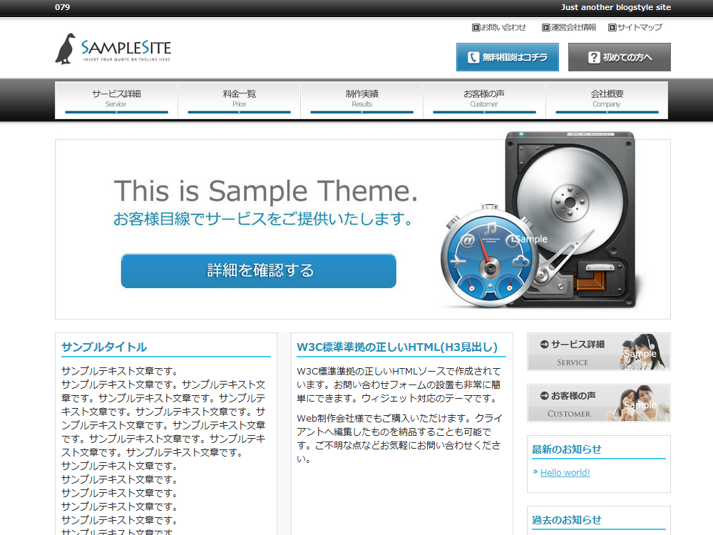Screen dimensions: 713x535
Task: Click the penguin logo of SampleSite
Action: click(x=66, y=49)
